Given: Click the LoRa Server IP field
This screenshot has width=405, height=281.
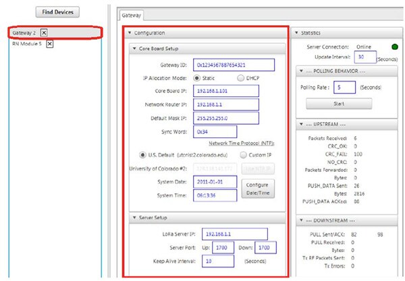Looking at the screenshot, I should [x=234, y=234].
